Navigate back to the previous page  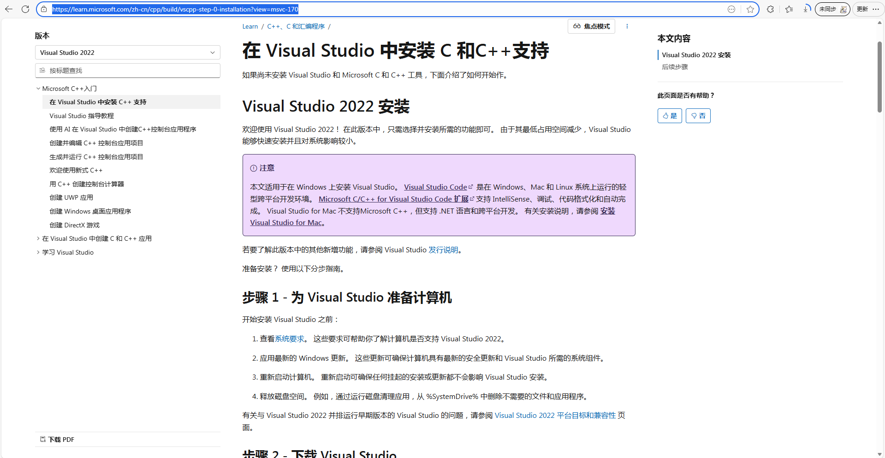coord(9,9)
